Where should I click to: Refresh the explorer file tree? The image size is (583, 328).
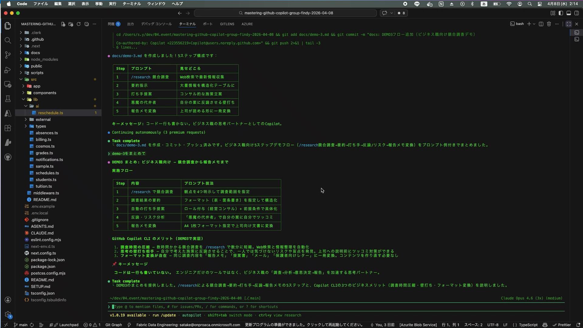79,24
